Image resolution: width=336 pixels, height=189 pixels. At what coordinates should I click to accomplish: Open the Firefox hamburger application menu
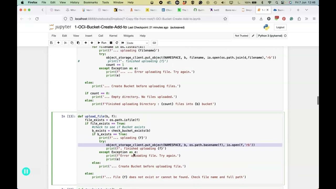pos(314,19)
